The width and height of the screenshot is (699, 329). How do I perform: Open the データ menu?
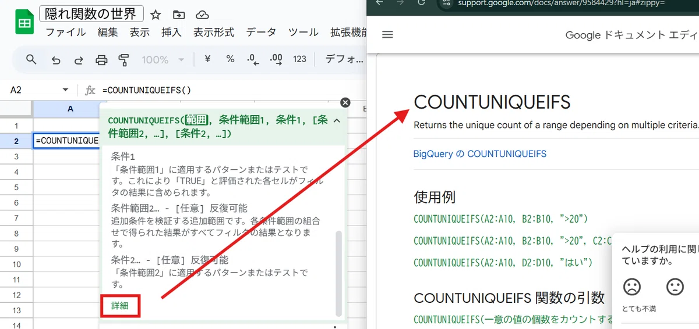[261, 32]
